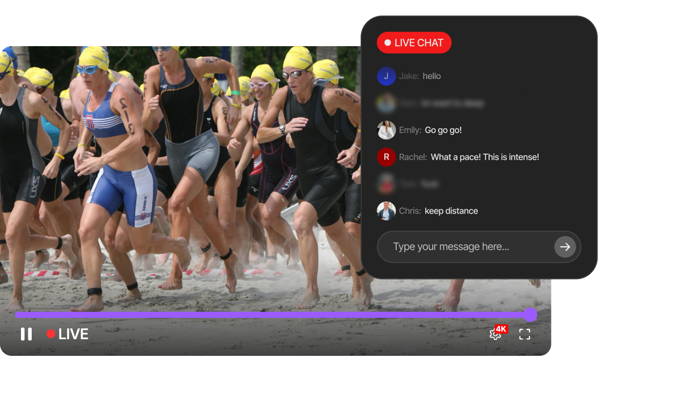674x402 pixels.
Task: Click the middle of the purple seek bar
Action: point(271,315)
